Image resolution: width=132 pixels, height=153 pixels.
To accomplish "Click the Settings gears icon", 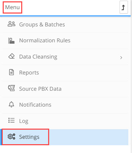I will click(11, 137).
